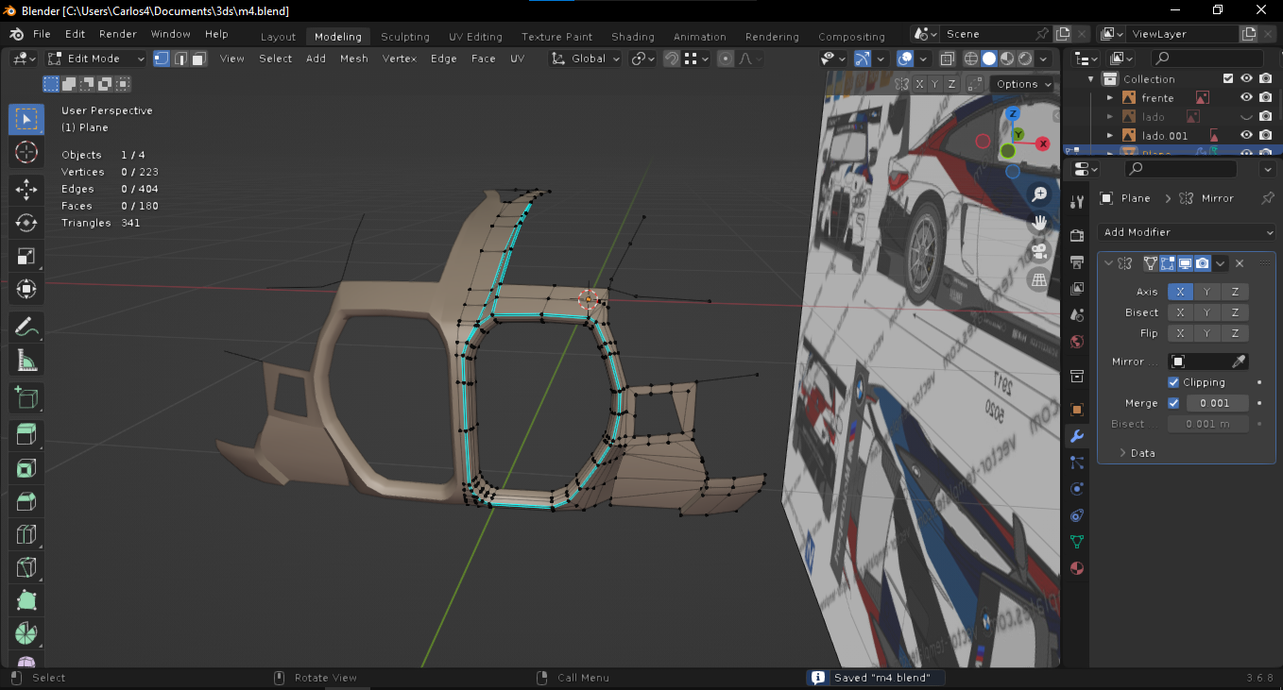Toggle camera view in viewport navigation
The height and width of the screenshot is (690, 1283).
[1039, 251]
